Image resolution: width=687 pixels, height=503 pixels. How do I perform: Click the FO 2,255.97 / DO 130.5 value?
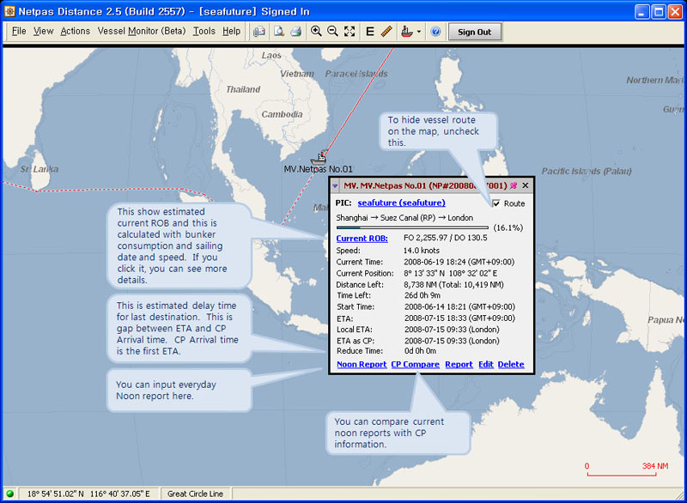(x=445, y=238)
